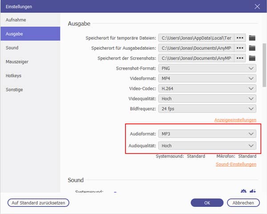This screenshot has width=267, height=214.
Task: Click Auf Standard zurücksetzen button
Action: (x=38, y=203)
